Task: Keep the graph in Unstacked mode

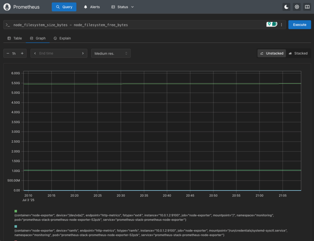Action: pos(272,53)
